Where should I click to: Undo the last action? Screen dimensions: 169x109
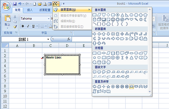point(20,4)
